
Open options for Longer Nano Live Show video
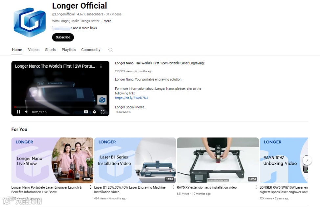91,187
